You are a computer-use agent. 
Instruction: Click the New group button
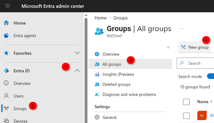(195, 47)
